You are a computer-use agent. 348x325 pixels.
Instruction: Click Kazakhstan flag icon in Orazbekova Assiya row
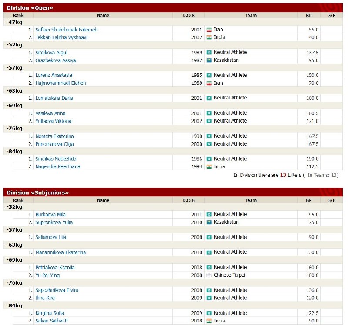[x=209, y=60]
